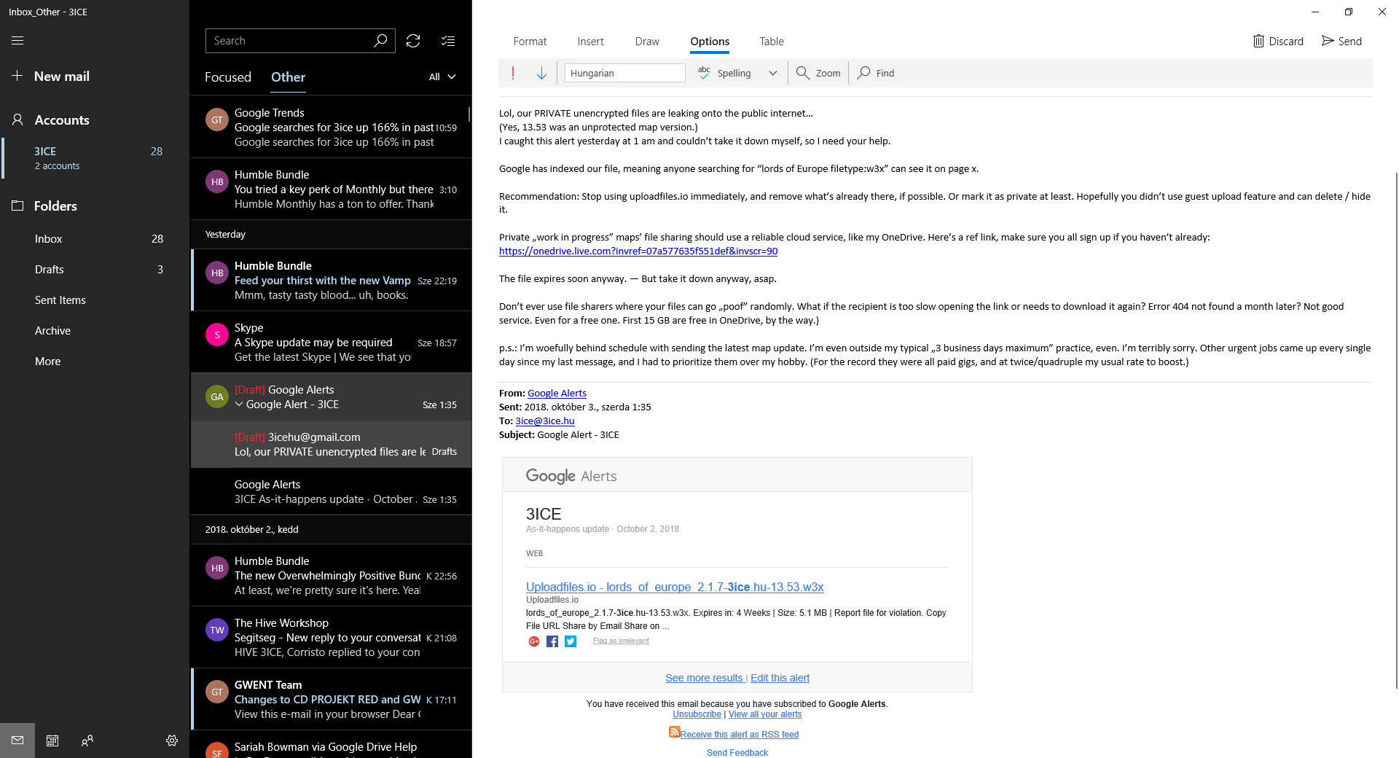The width and height of the screenshot is (1399, 758).
Task: Click the RSS feed icon
Action: click(675, 732)
